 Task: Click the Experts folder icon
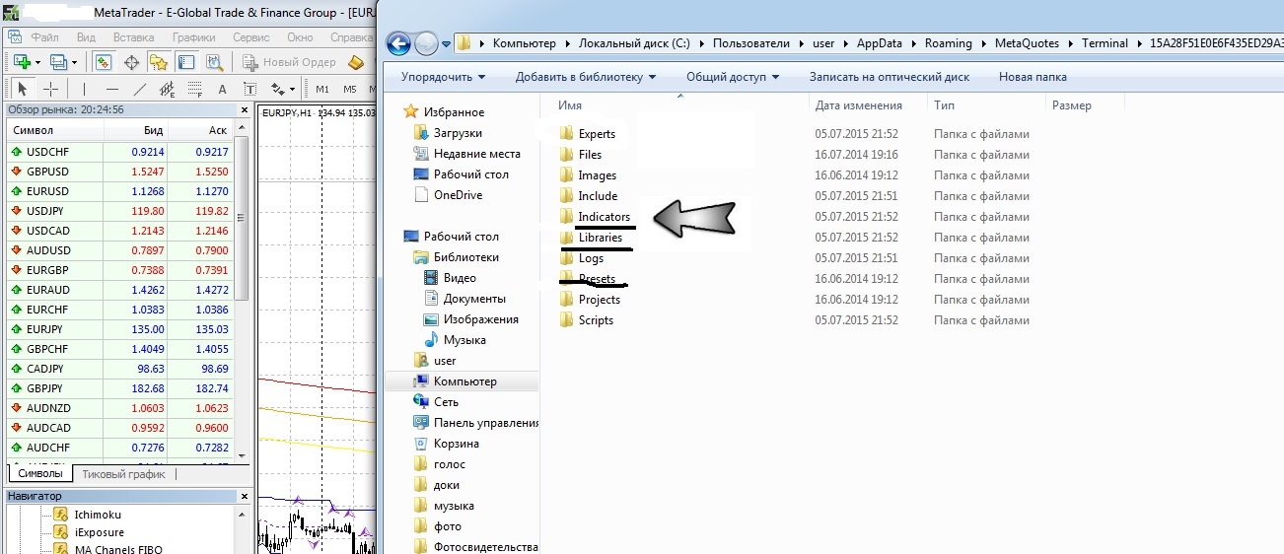[566, 133]
